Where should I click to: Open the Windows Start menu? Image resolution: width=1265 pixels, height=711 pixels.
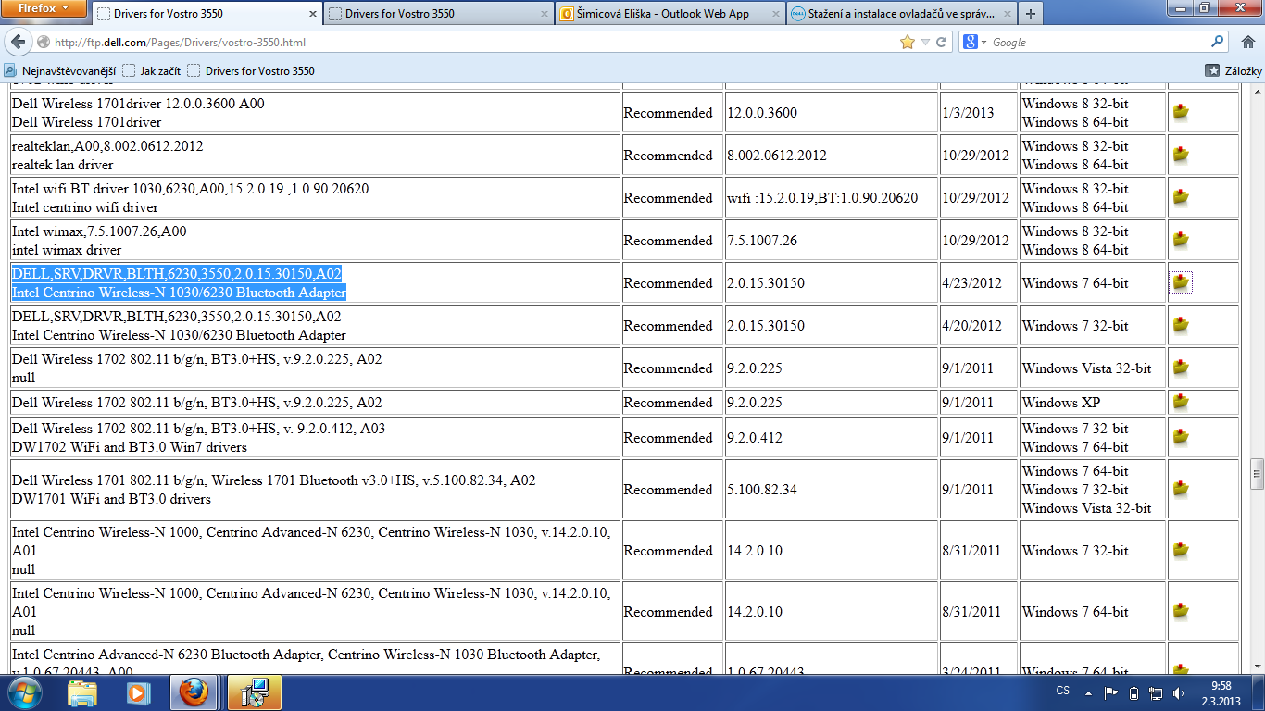24,692
